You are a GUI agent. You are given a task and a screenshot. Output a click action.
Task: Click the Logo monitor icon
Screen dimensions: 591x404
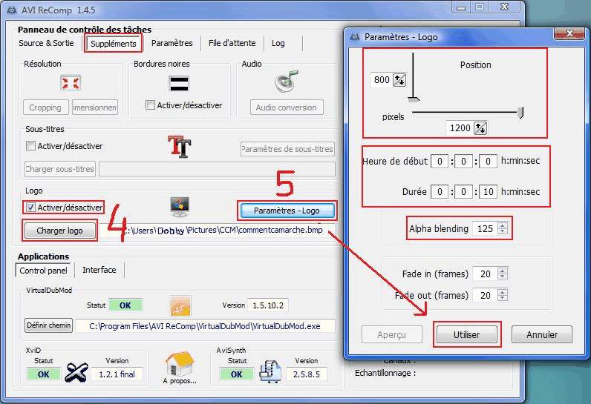[x=180, y=207]
